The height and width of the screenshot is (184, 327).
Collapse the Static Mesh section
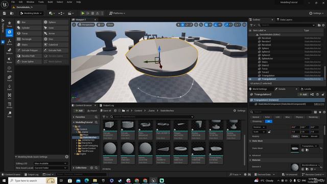click(250, 141)
